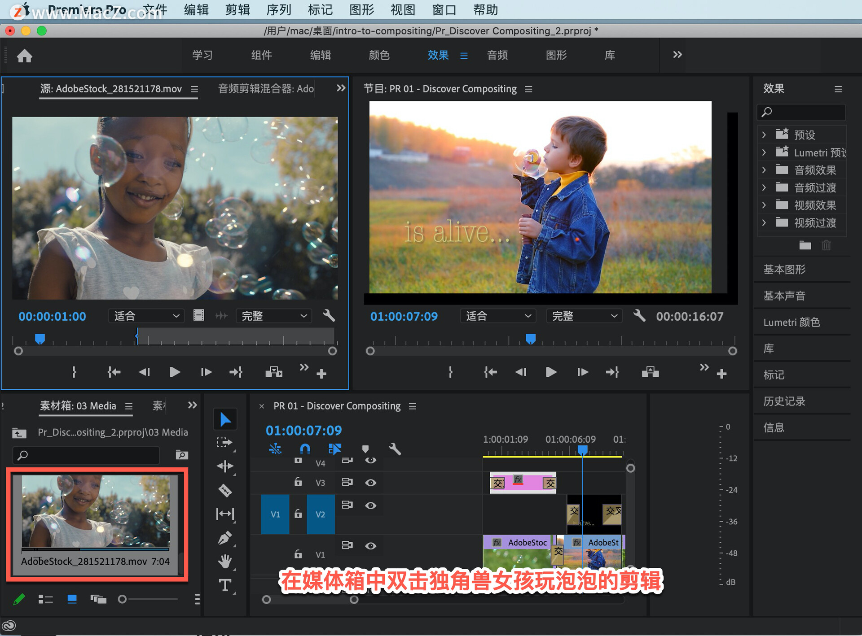Navigate up one bin folder level
This screenshot has width=862, height=636.
pyautogui.click(x=19, y=433)
